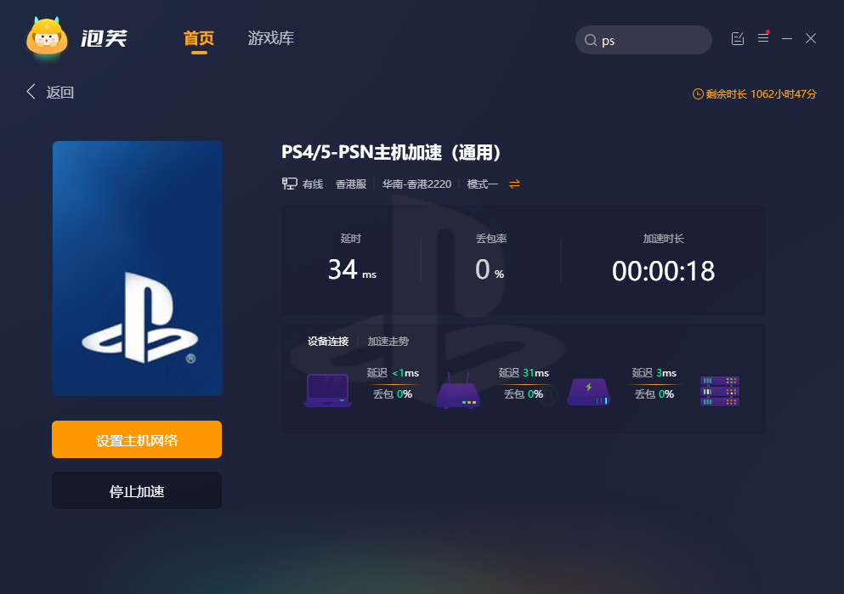Click the 有线 connection label
Screen dimensions: 844x594
point(313,184)
